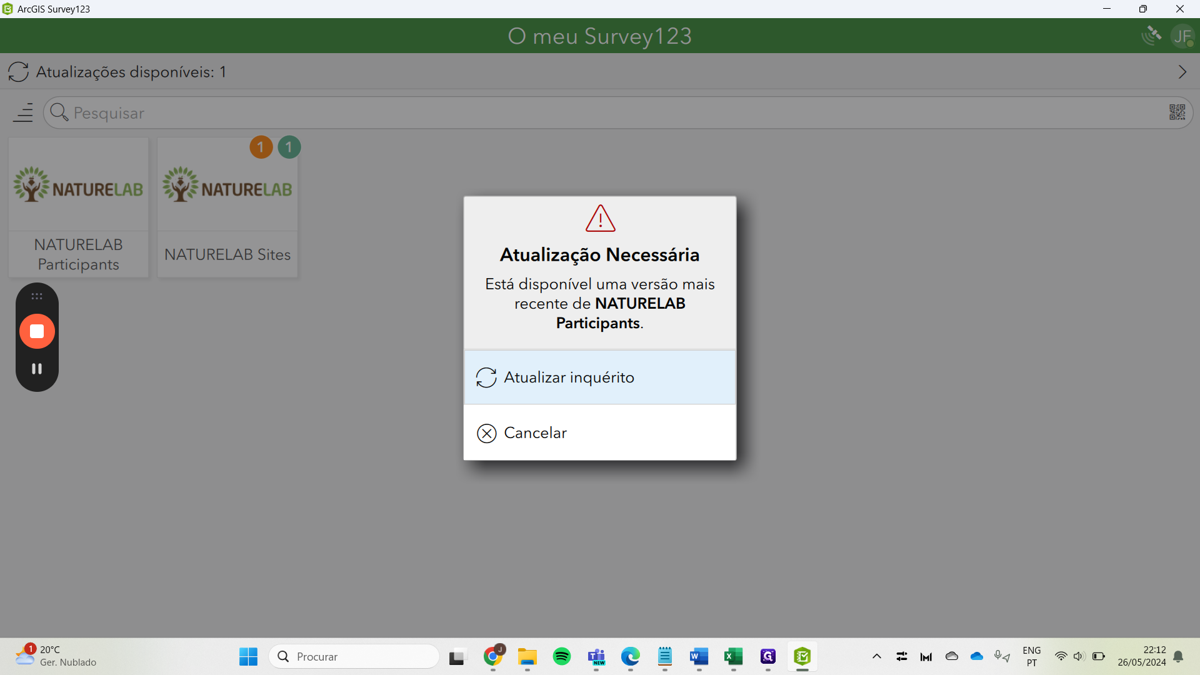
Task: Show hidden system tray icons
Action: pyautogui.click(x=876, y=656)
